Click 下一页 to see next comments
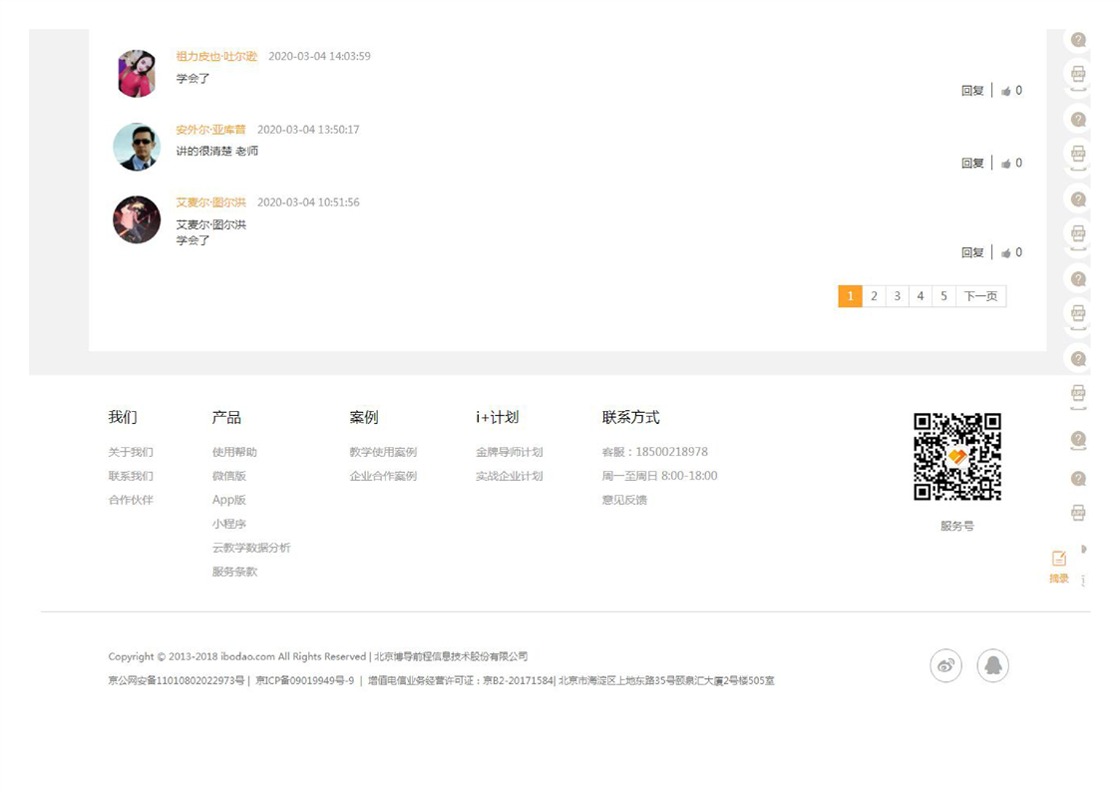The image size is (1119, 791). [980, 296]
